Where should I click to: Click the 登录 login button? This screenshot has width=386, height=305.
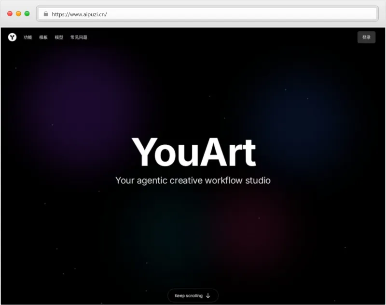[366, 37]
